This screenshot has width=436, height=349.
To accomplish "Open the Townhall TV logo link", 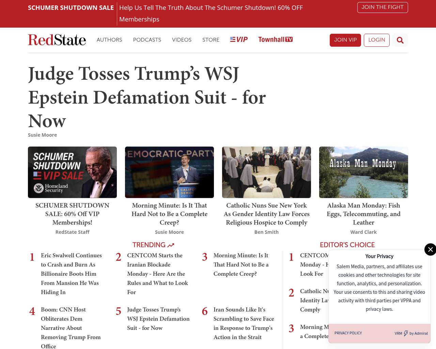I will 275,40.
